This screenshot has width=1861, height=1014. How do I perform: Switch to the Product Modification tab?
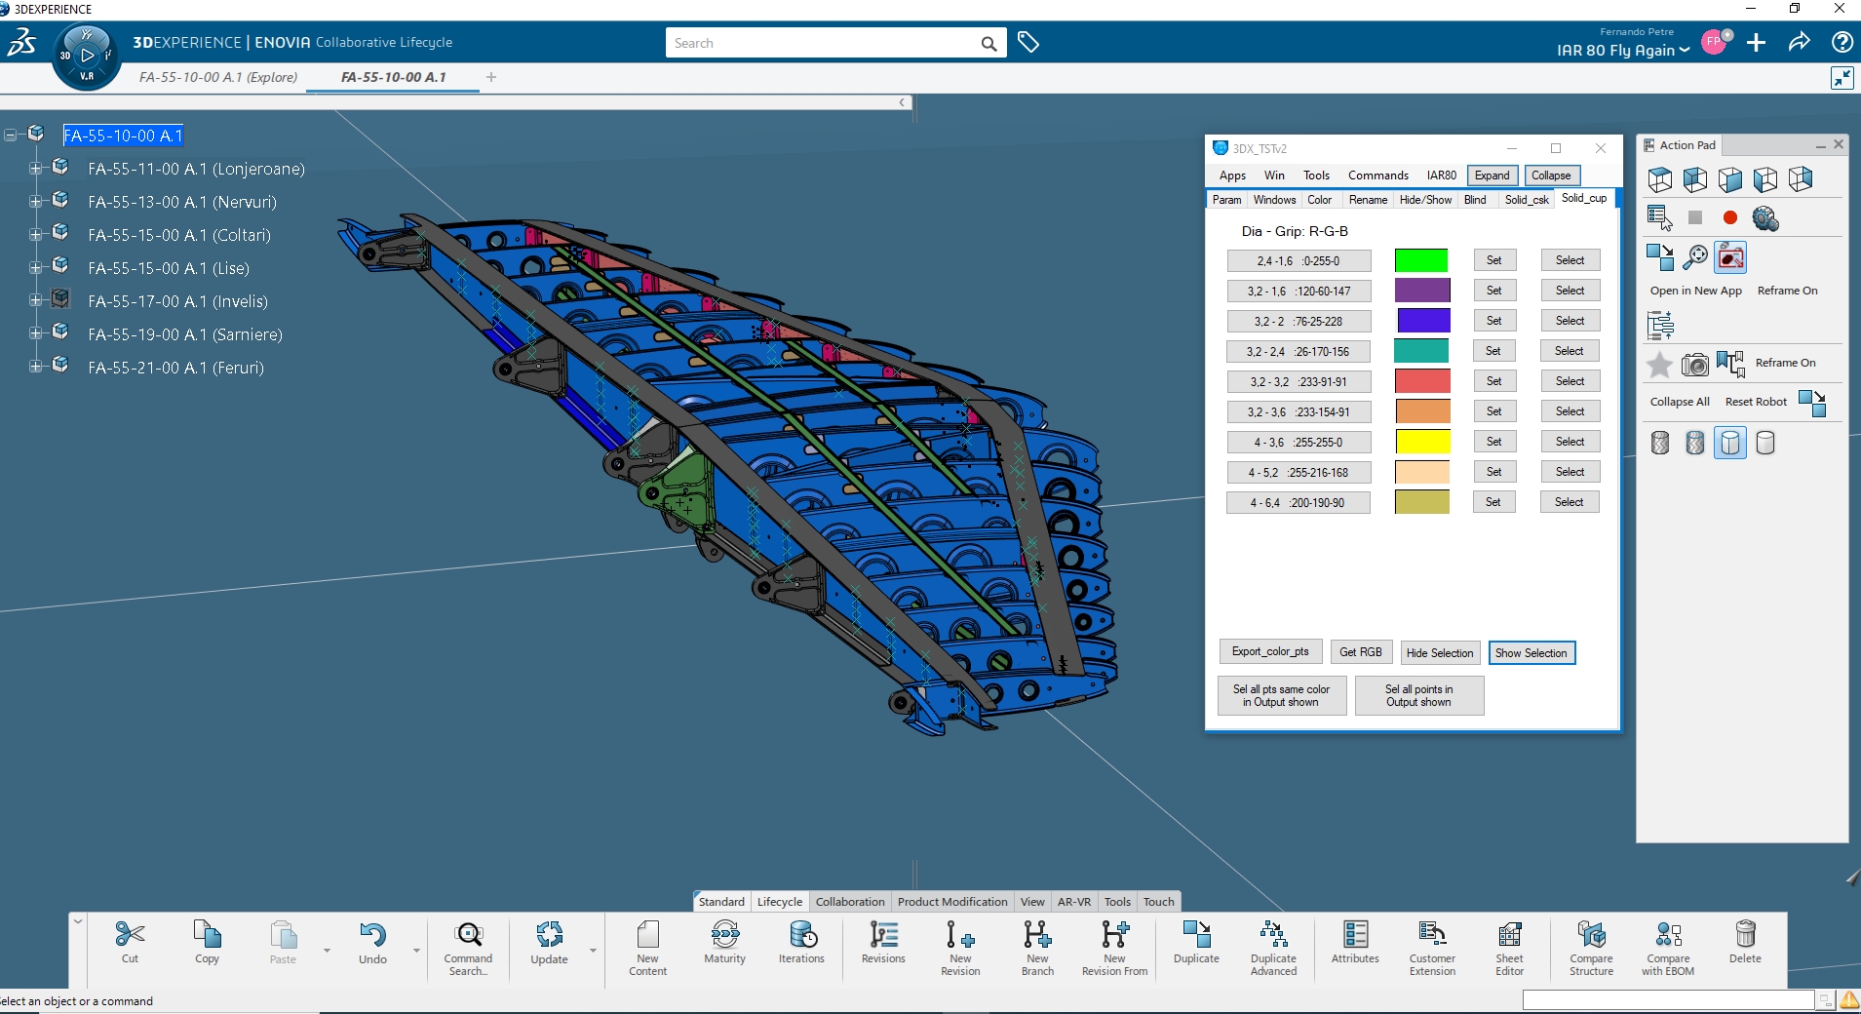coord(951,902)
